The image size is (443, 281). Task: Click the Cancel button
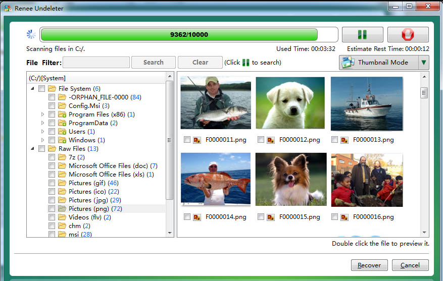(x=410, y=265)
